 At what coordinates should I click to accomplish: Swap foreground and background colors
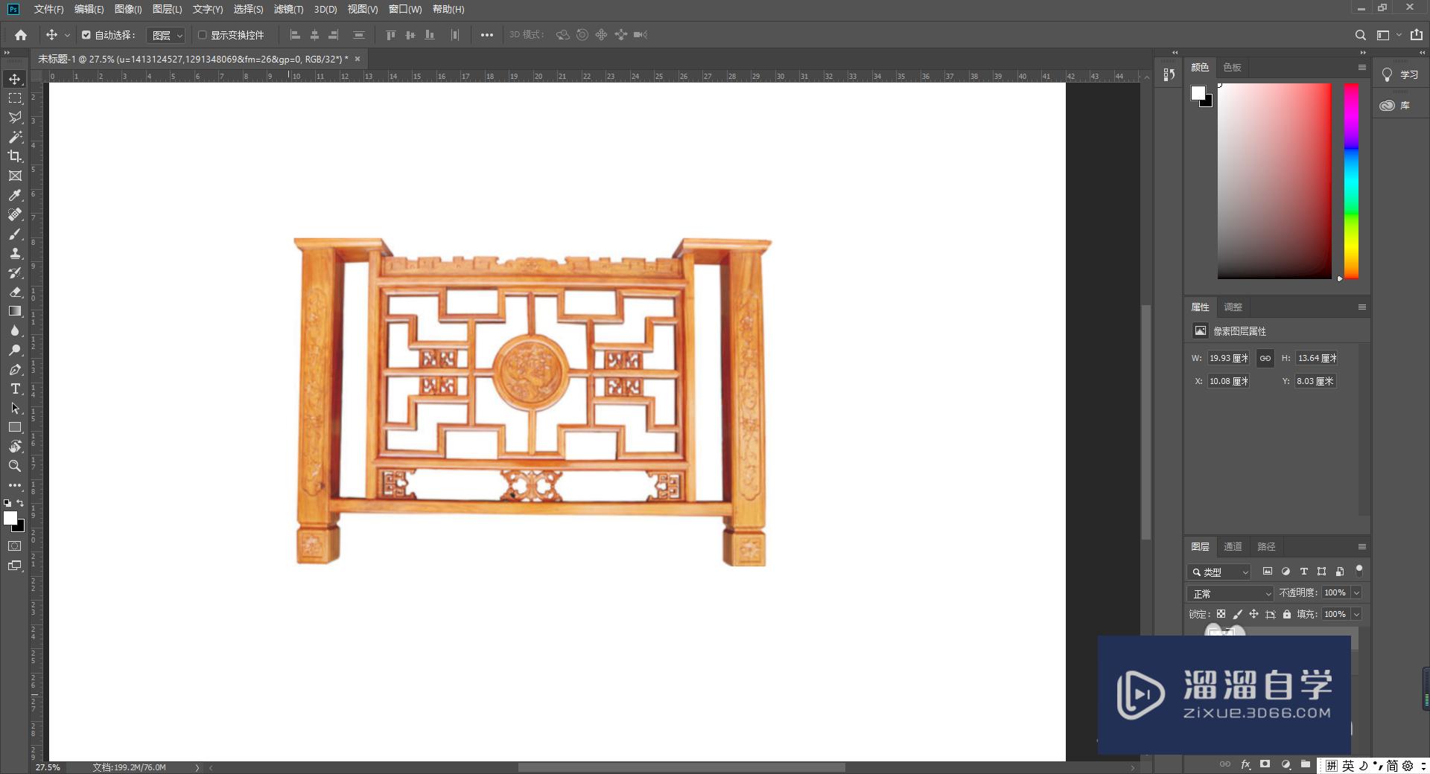[x=20, y=504]
